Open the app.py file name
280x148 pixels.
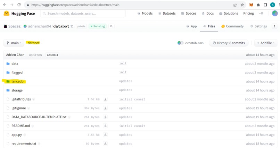pyautogui.click(x=17, y=135)
